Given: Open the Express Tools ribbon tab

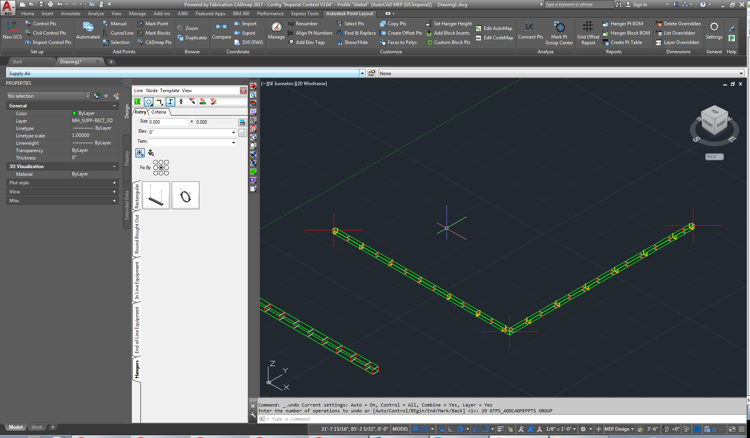Looking at the screenshot, I should pos(305,13).
